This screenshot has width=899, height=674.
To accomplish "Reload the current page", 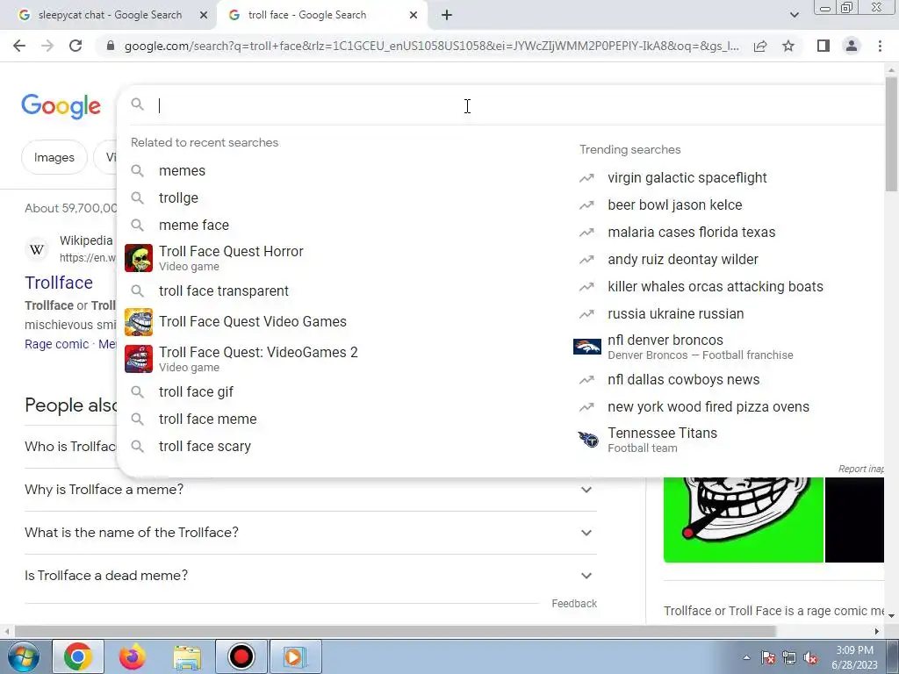I will tap(76, 46).
